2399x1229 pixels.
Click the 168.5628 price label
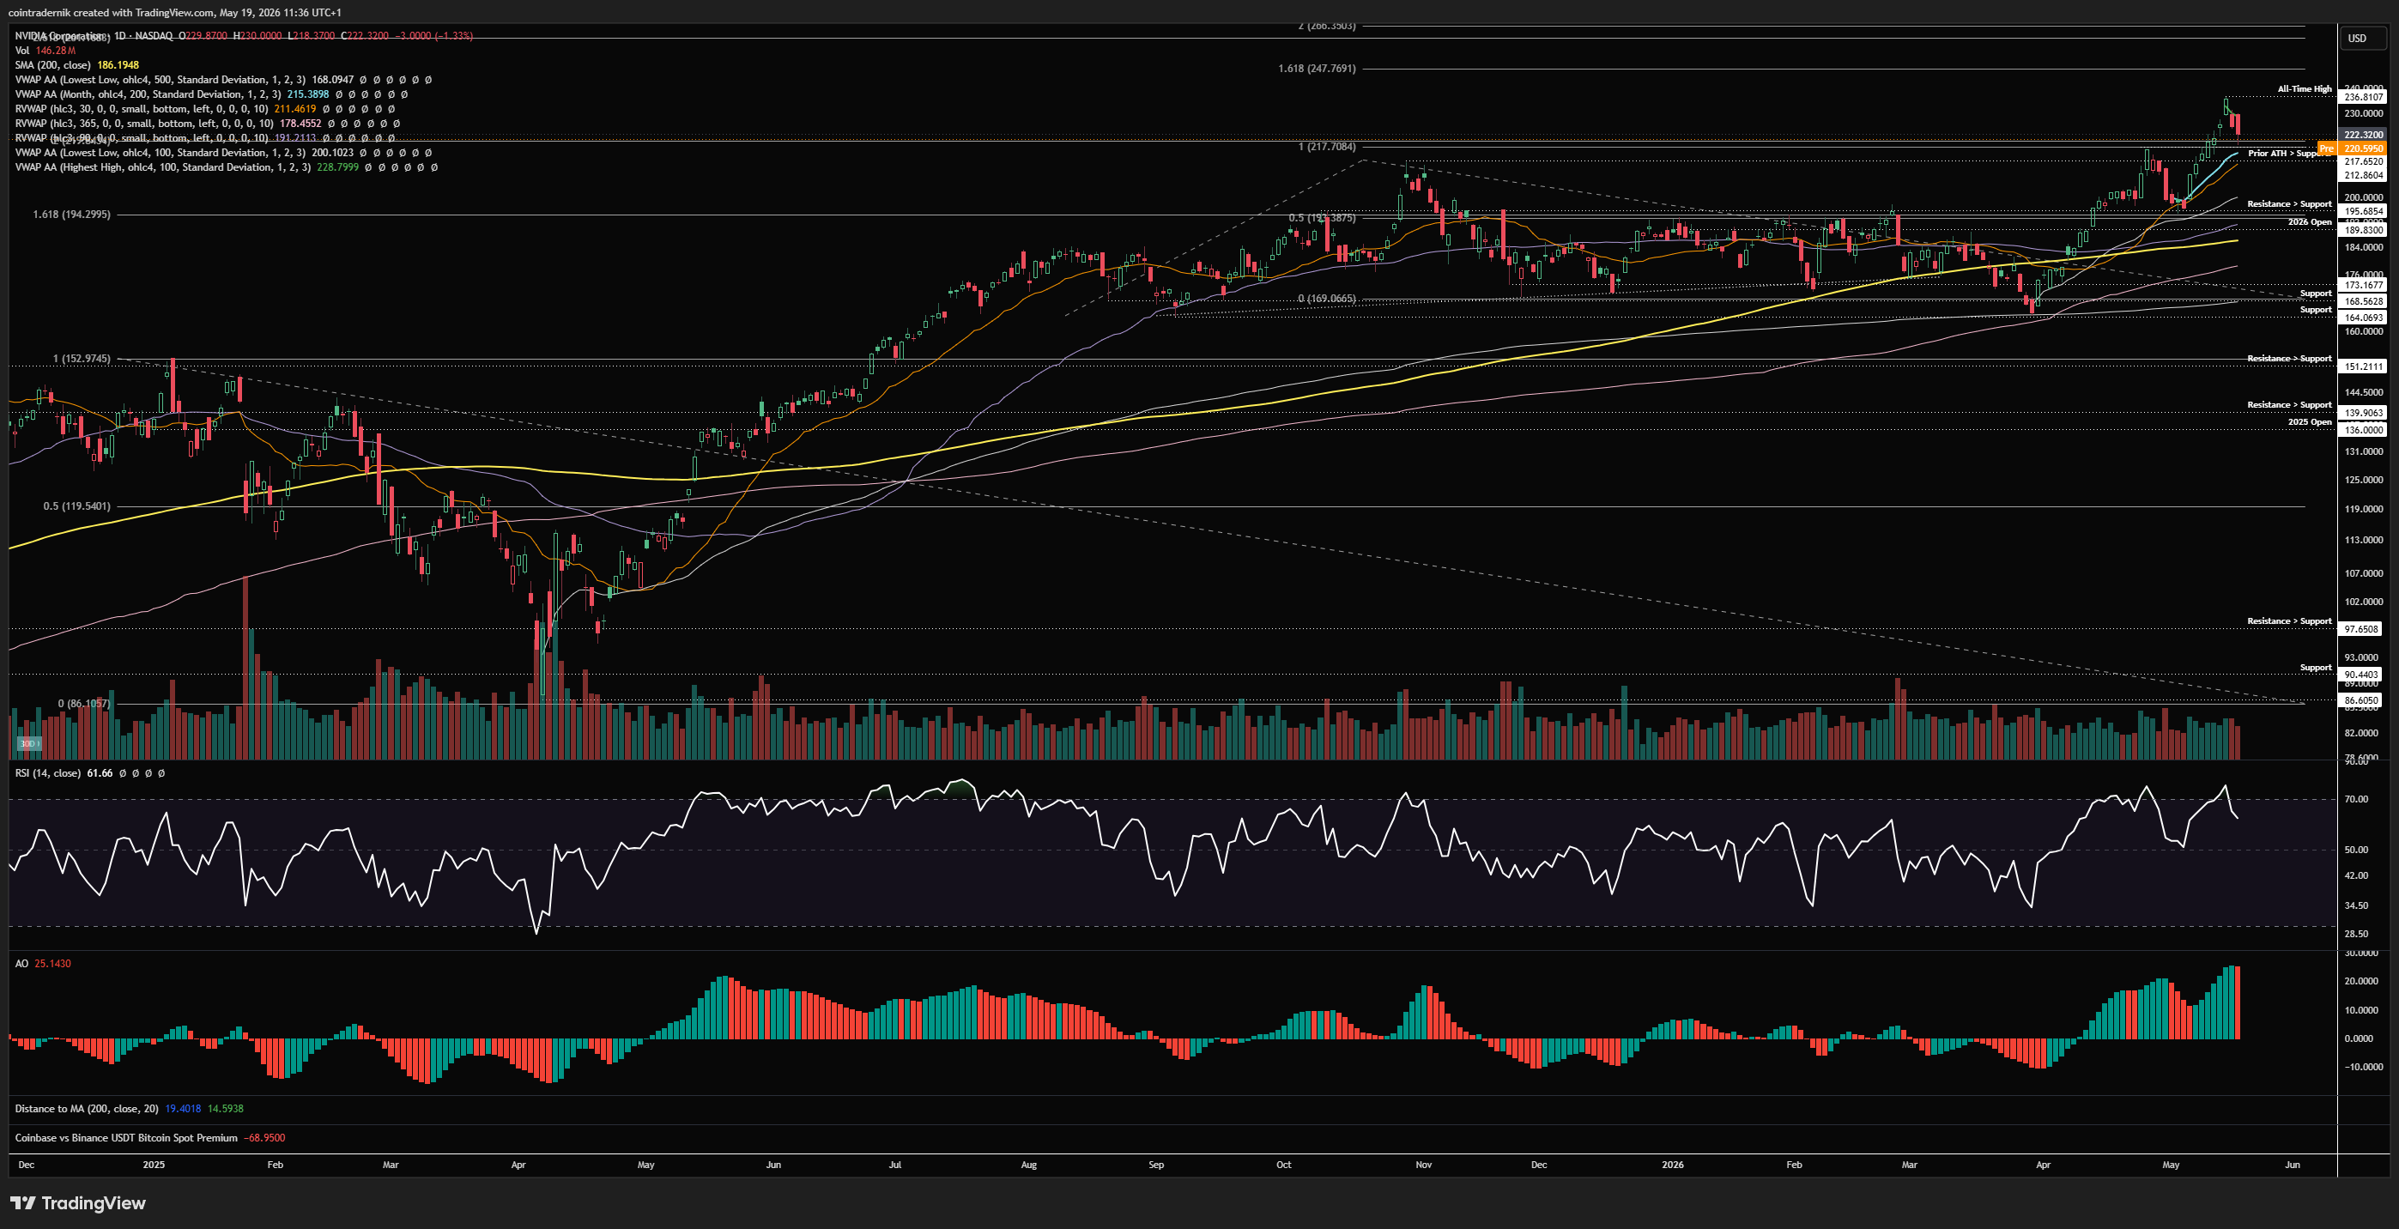pyautogui.click(x=2364, y=301)
